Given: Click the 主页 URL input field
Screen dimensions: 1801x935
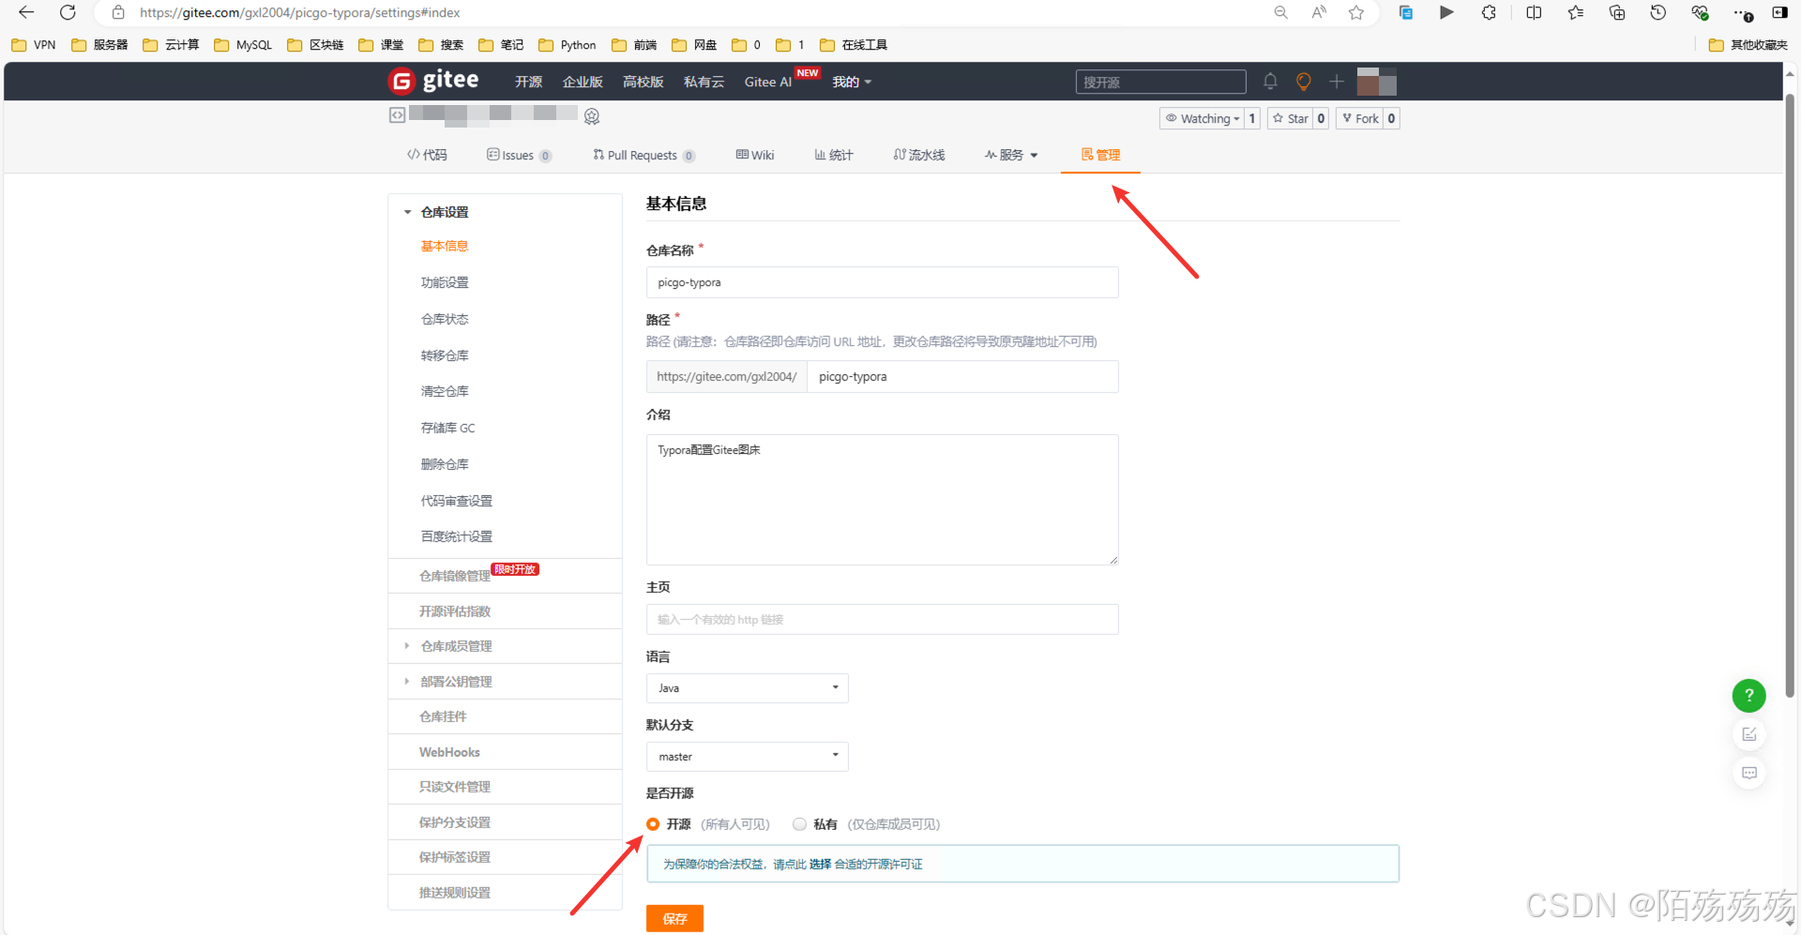Looking at the screenshot, I should tap(882, 620).
